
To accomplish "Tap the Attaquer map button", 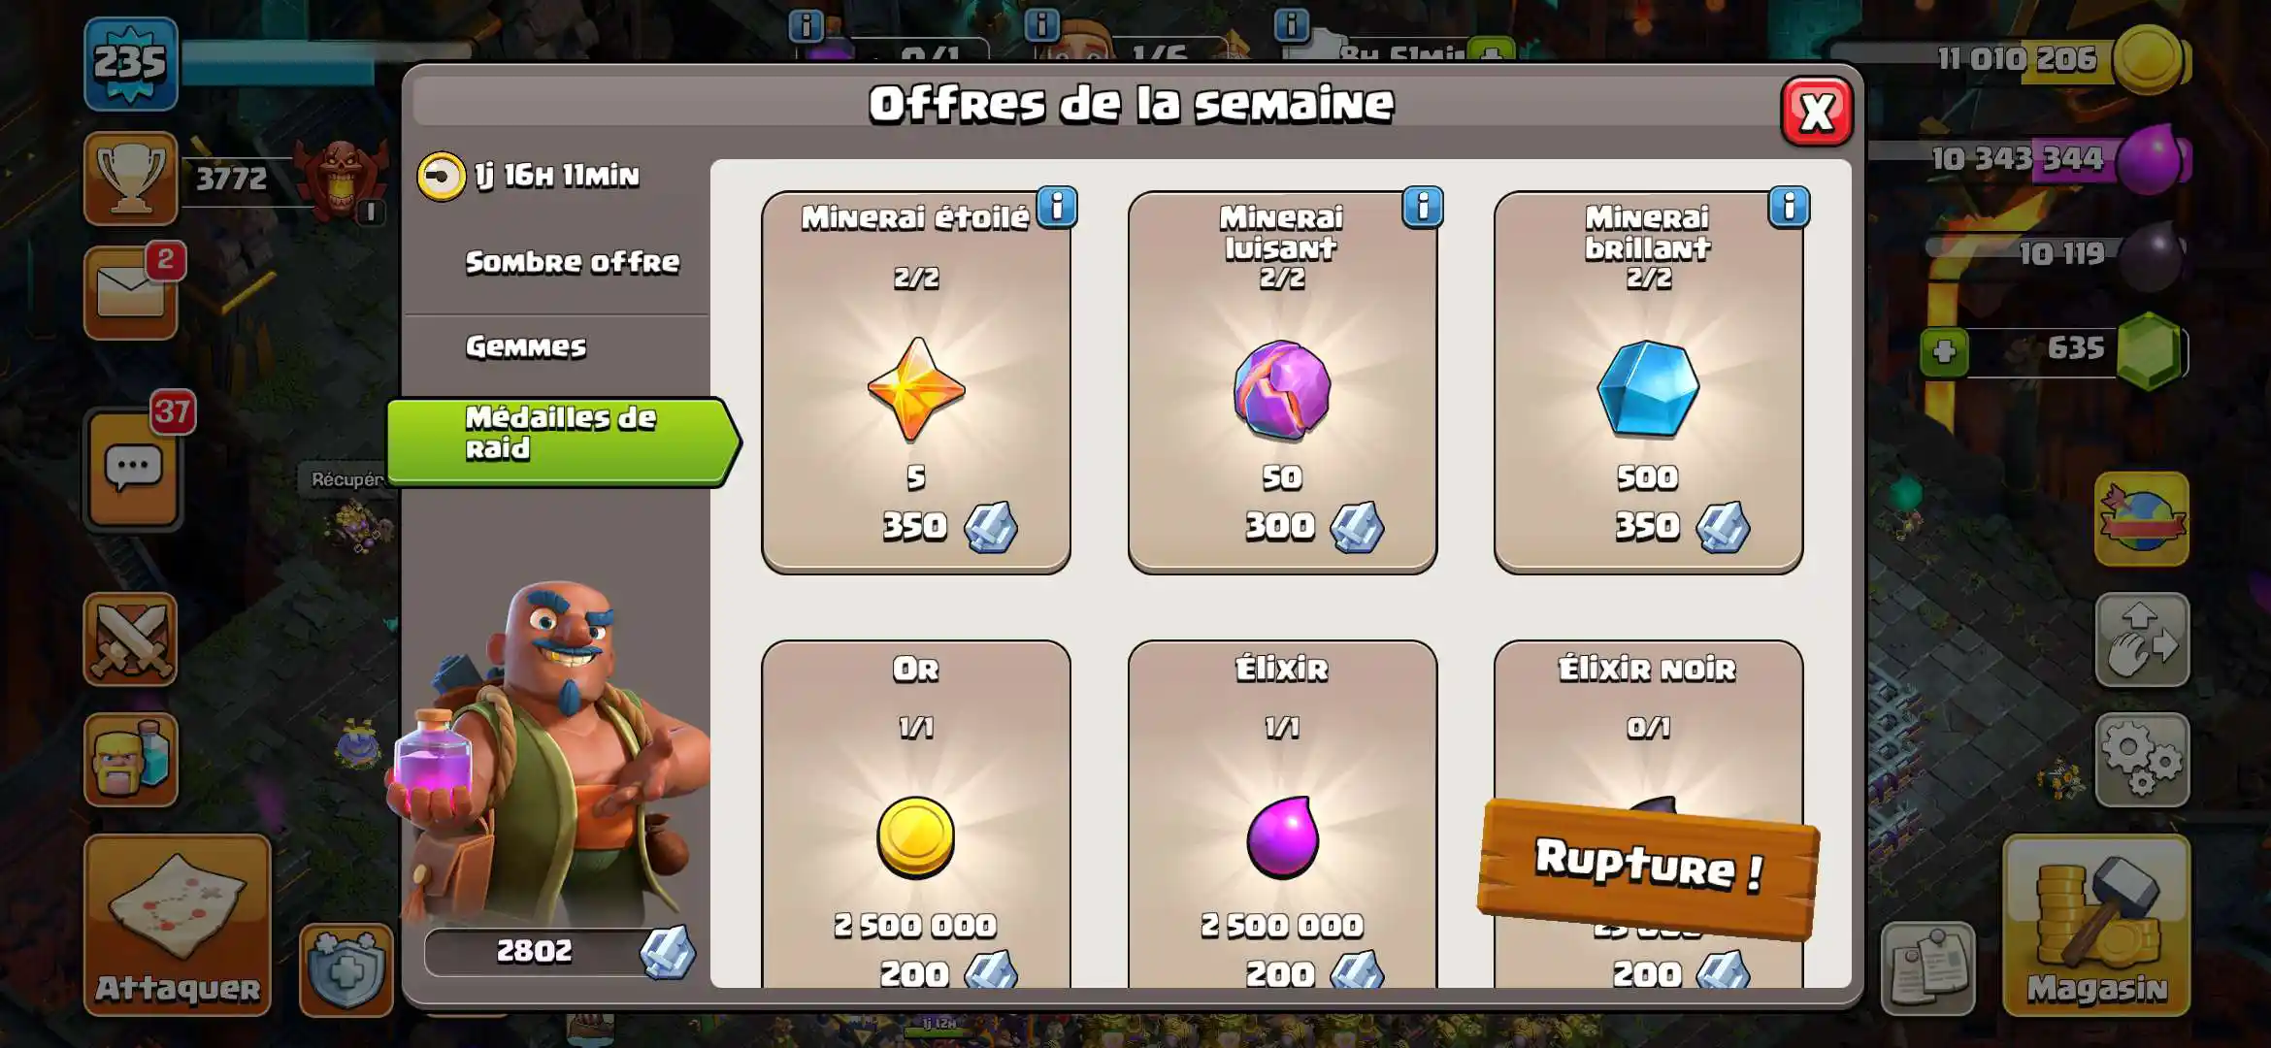I will [178, 925].
